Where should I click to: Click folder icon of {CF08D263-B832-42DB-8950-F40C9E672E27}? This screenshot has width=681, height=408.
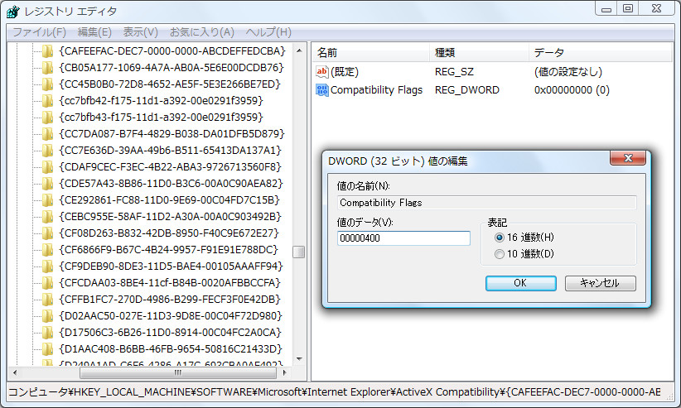tap(47, 233)
